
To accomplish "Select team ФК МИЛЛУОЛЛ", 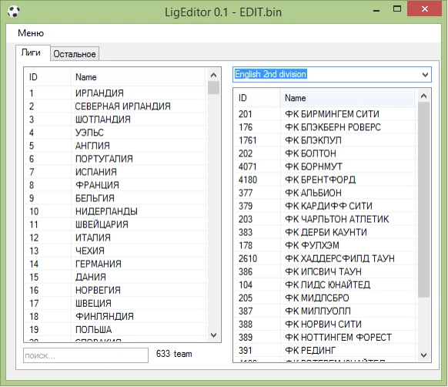I will (x=325, y=311).
